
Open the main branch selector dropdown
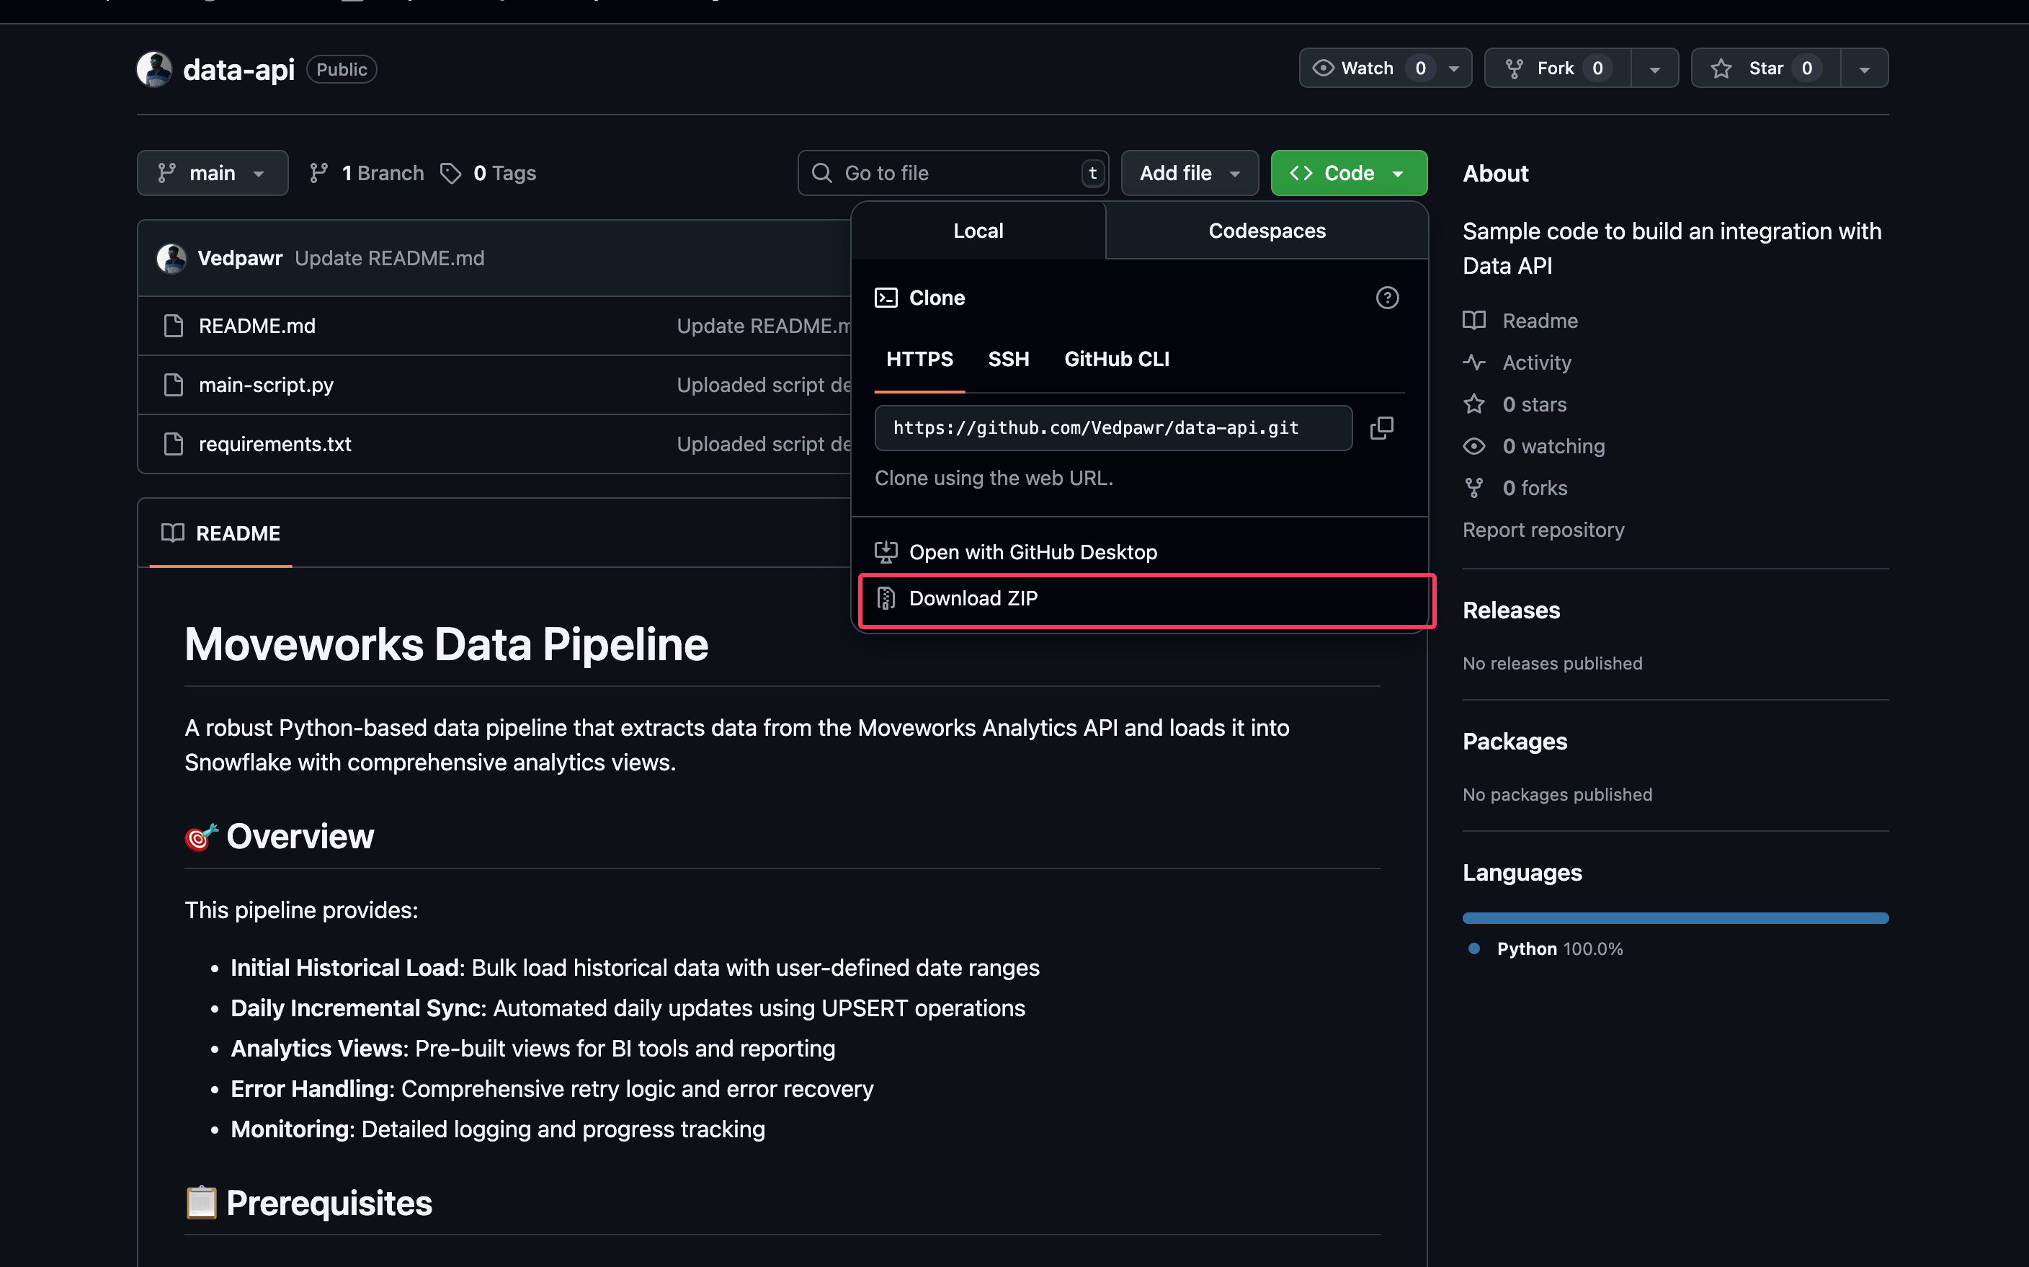(213, 174)
